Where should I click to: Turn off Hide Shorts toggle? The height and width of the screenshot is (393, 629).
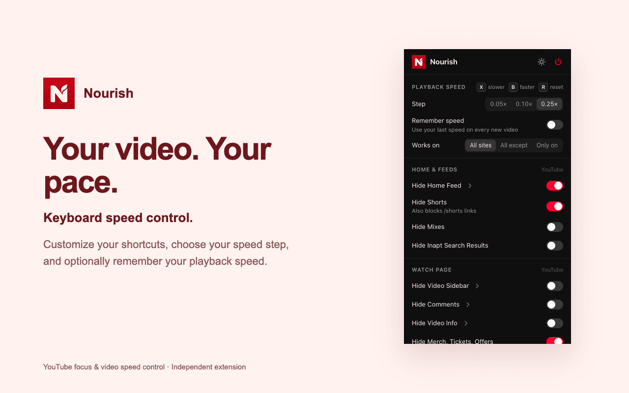click(x=555, y=206)
